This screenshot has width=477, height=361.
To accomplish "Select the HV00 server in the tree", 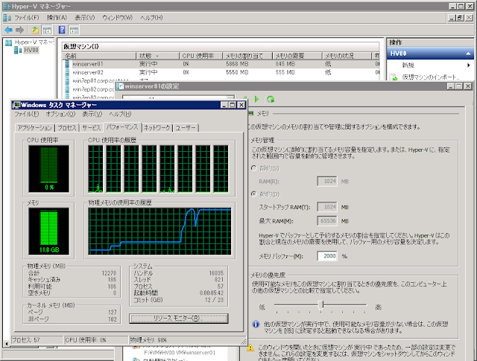I will click(27, 50).
